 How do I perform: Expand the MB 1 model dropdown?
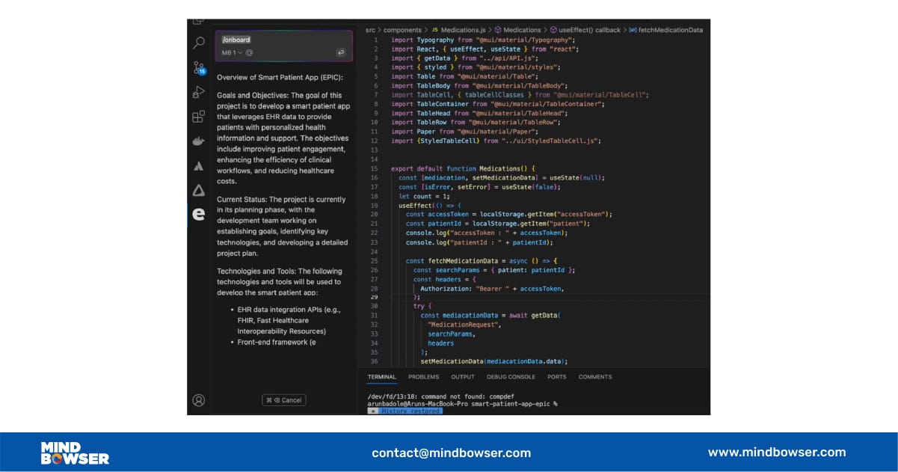pos(232,53)
